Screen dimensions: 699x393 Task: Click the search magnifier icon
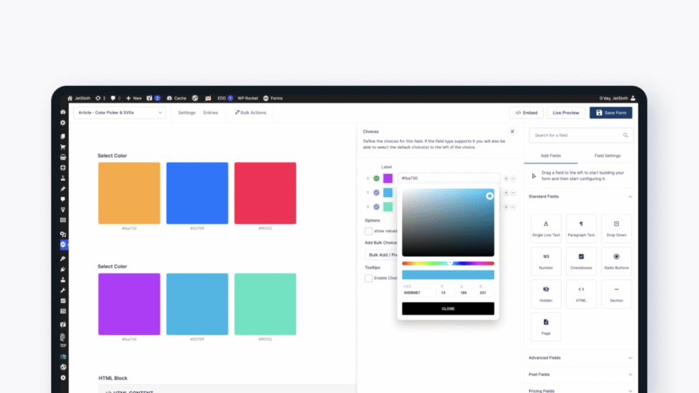(625, 136)
